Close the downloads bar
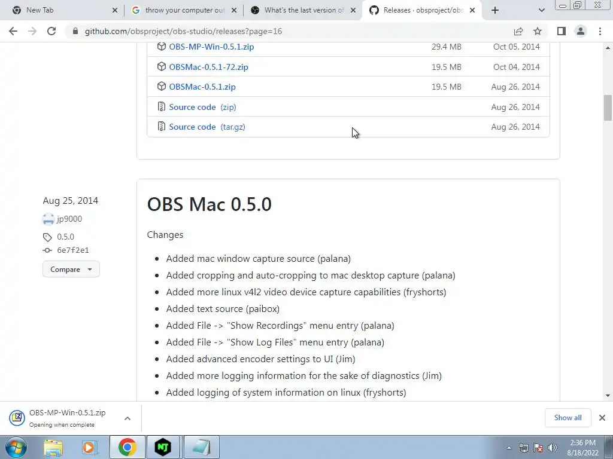 (x=602, y=418)
